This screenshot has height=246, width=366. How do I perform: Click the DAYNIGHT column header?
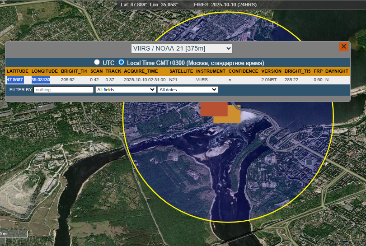[x=337, y=71]
